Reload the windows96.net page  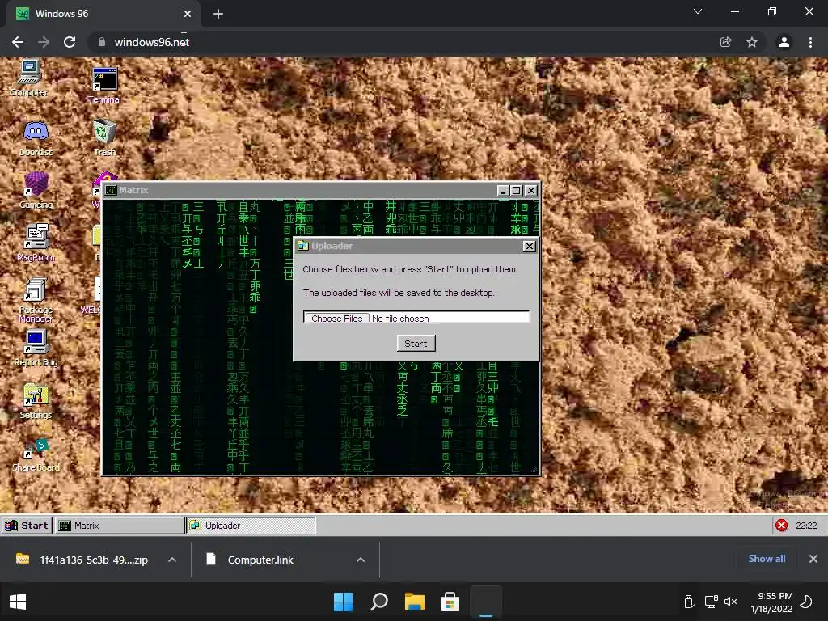click(x=70, y=42)
